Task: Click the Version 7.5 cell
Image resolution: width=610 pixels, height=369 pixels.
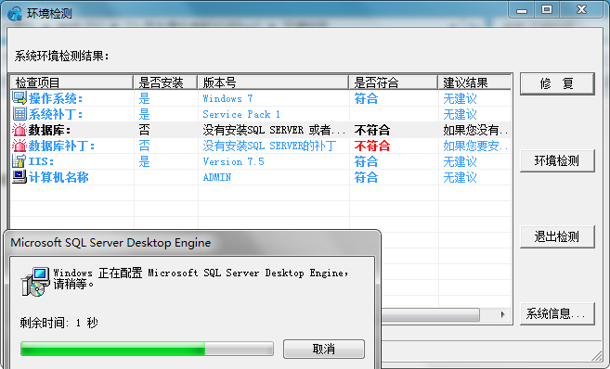Action: 233,161
